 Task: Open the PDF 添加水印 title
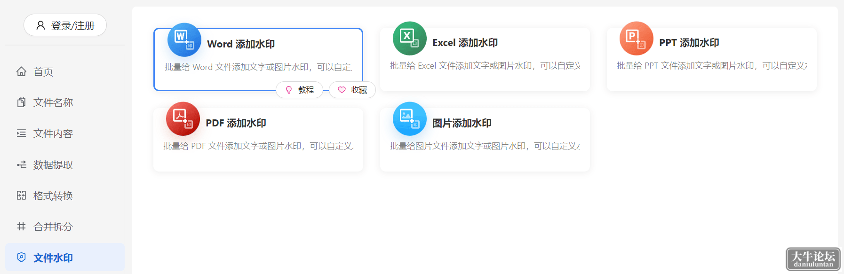coord(236,123)
